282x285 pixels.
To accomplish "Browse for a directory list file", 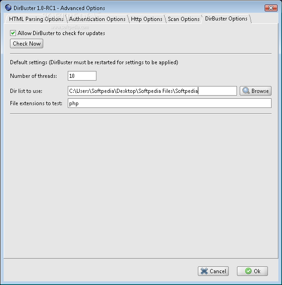I will 256,91.
